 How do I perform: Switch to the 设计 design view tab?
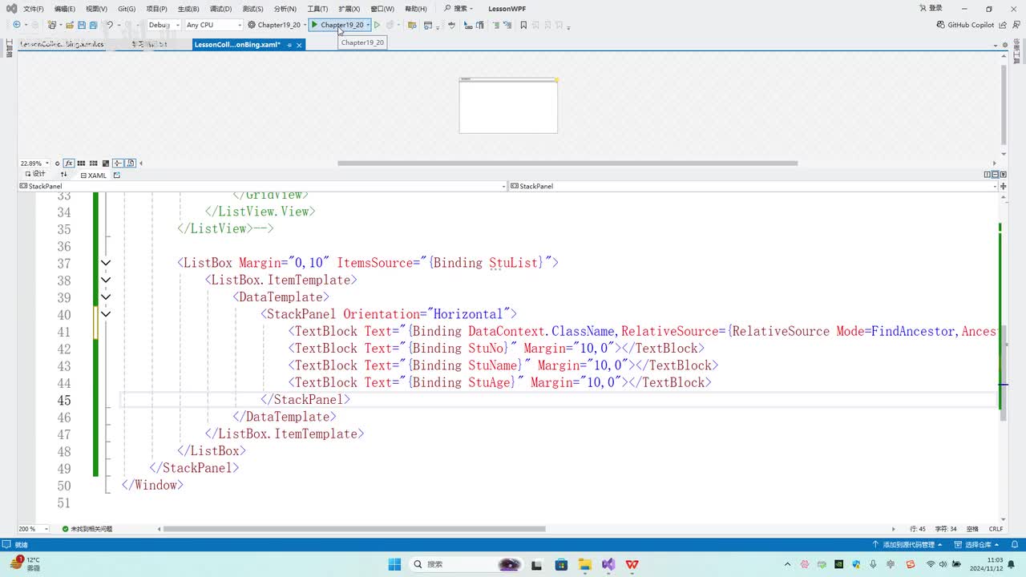click(x=35, y=175)
